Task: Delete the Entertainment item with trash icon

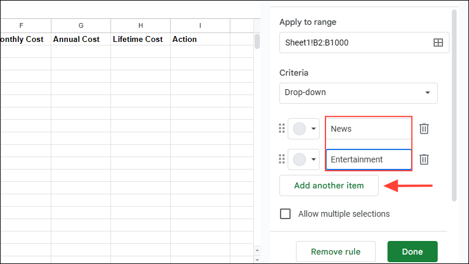Action: (x=424, y=159)
